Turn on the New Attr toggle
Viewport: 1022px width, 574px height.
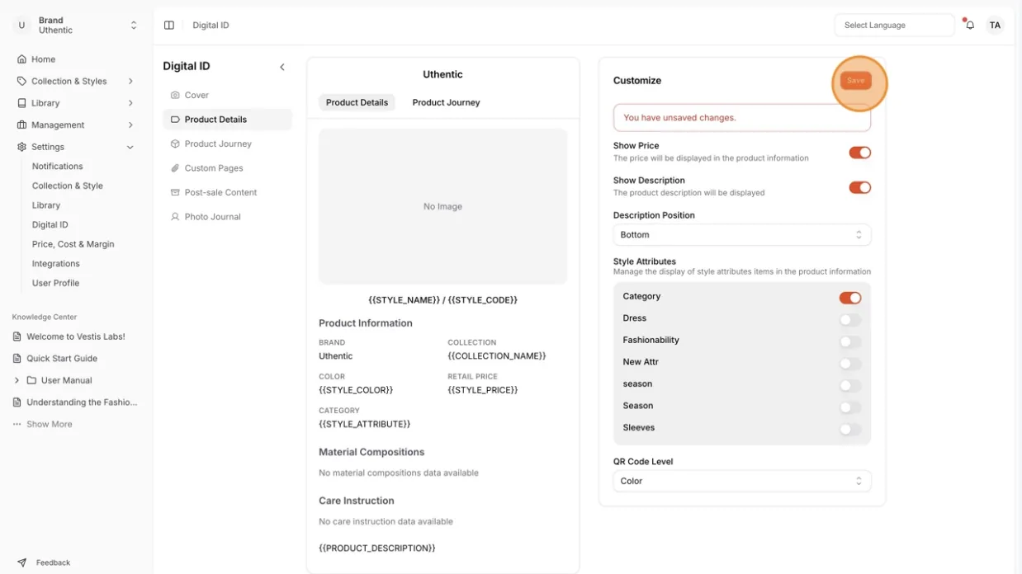tap(850, 364)
